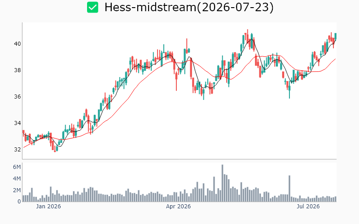This screenshot has height=224, width=359.
Task: Click the 4M volume axis label
Action: click(x=17, y=178)
